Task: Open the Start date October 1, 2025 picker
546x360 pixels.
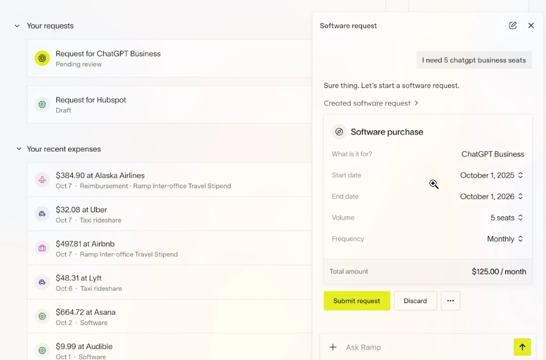Action: coord(491,175)
